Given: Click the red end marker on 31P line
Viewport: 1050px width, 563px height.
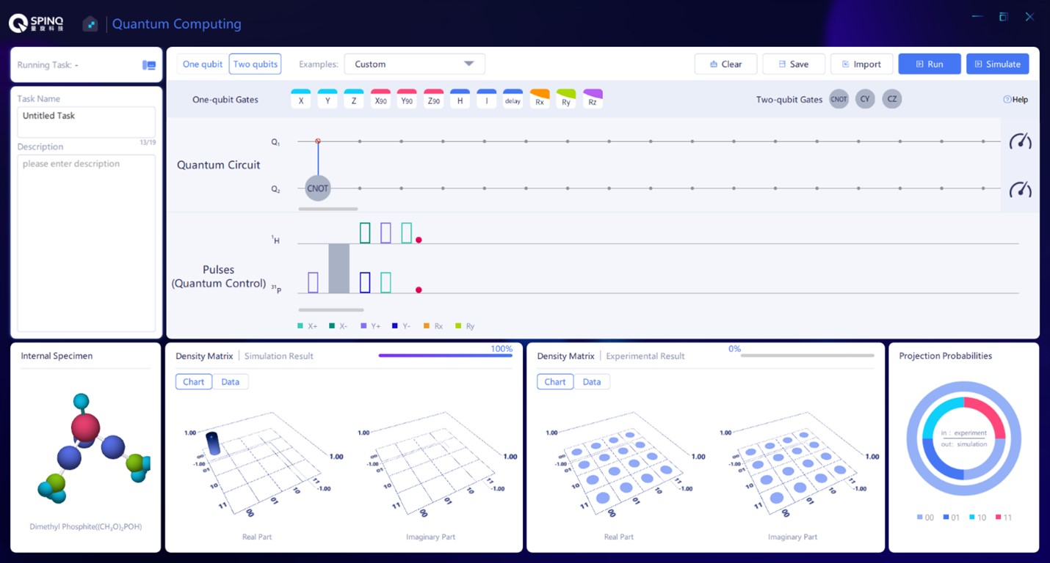Looking at the screenshot, I should coord(419,290).
